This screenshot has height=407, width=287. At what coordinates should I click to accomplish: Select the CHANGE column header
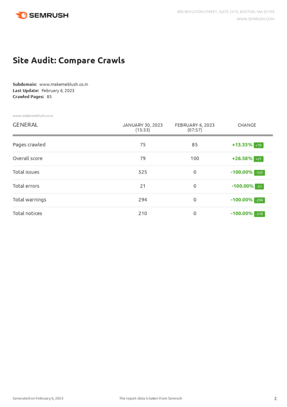(247, 125)
